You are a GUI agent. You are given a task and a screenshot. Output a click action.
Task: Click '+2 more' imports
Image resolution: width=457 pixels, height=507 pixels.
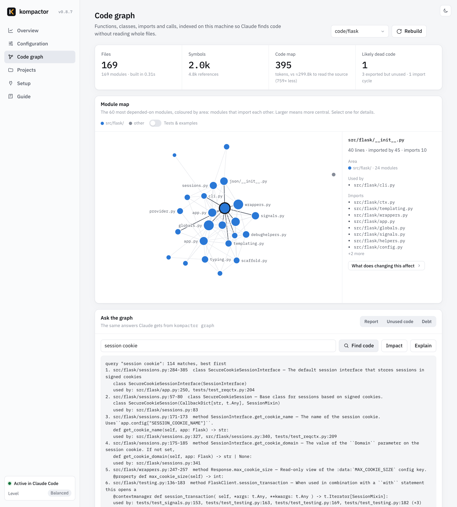click(x=356, y=254)
